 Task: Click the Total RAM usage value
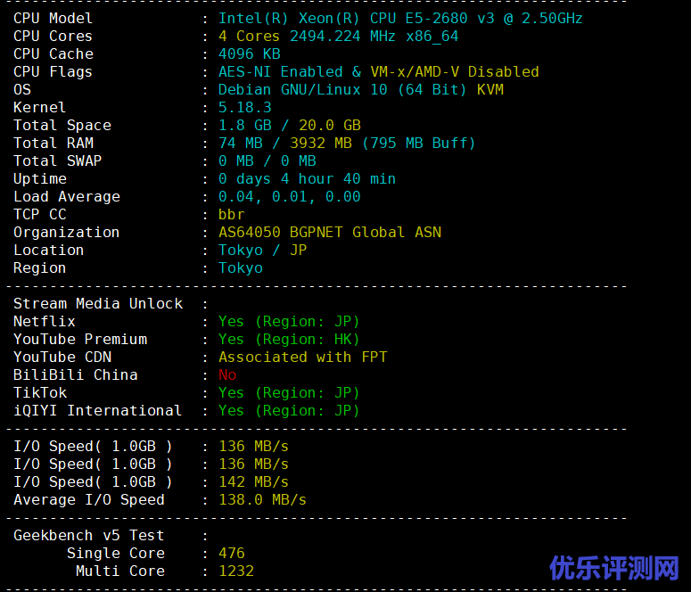tap(347, 143)
